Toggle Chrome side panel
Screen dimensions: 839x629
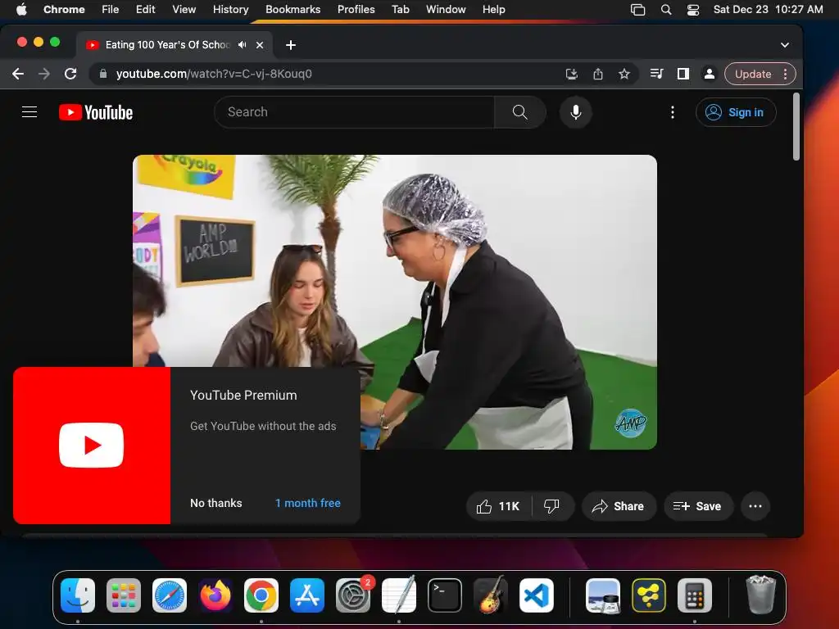tap(683, 74)
